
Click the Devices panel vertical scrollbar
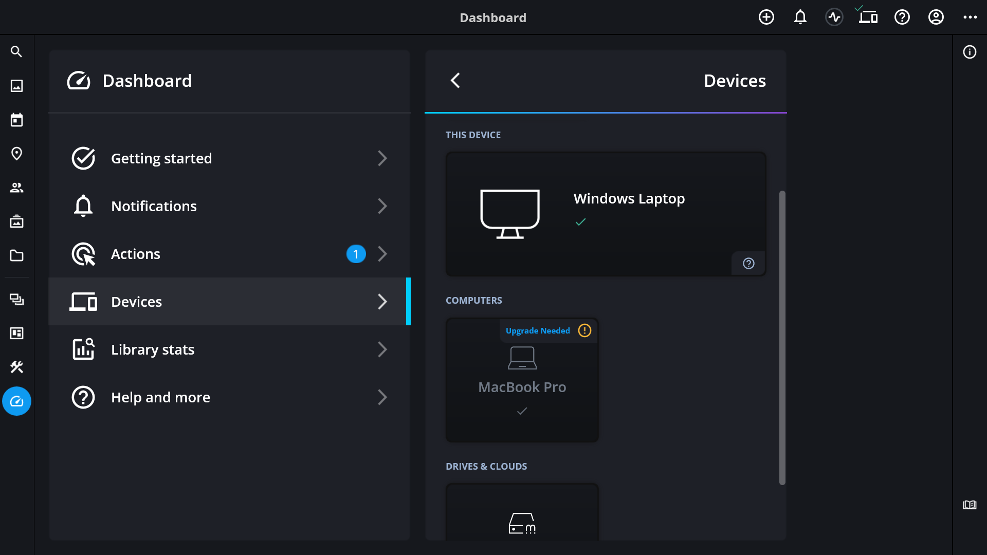782,338
